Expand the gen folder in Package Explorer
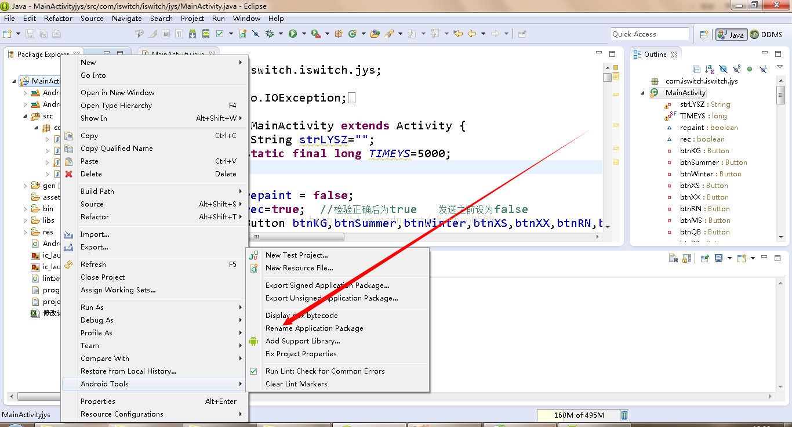Screen dimensions: 792x427 coord(26,186)
